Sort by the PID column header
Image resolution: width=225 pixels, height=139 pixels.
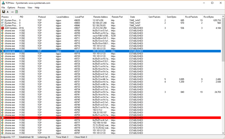pyautogui.click(x=28, y=17)
